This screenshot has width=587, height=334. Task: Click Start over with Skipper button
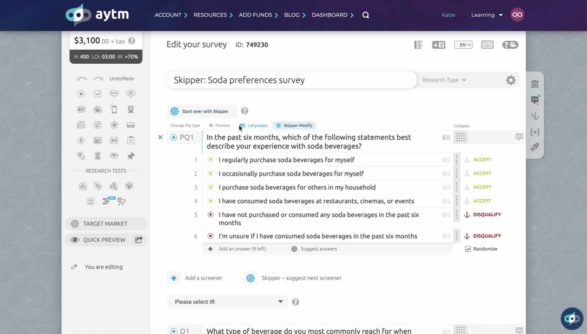[x=202, y=111]
